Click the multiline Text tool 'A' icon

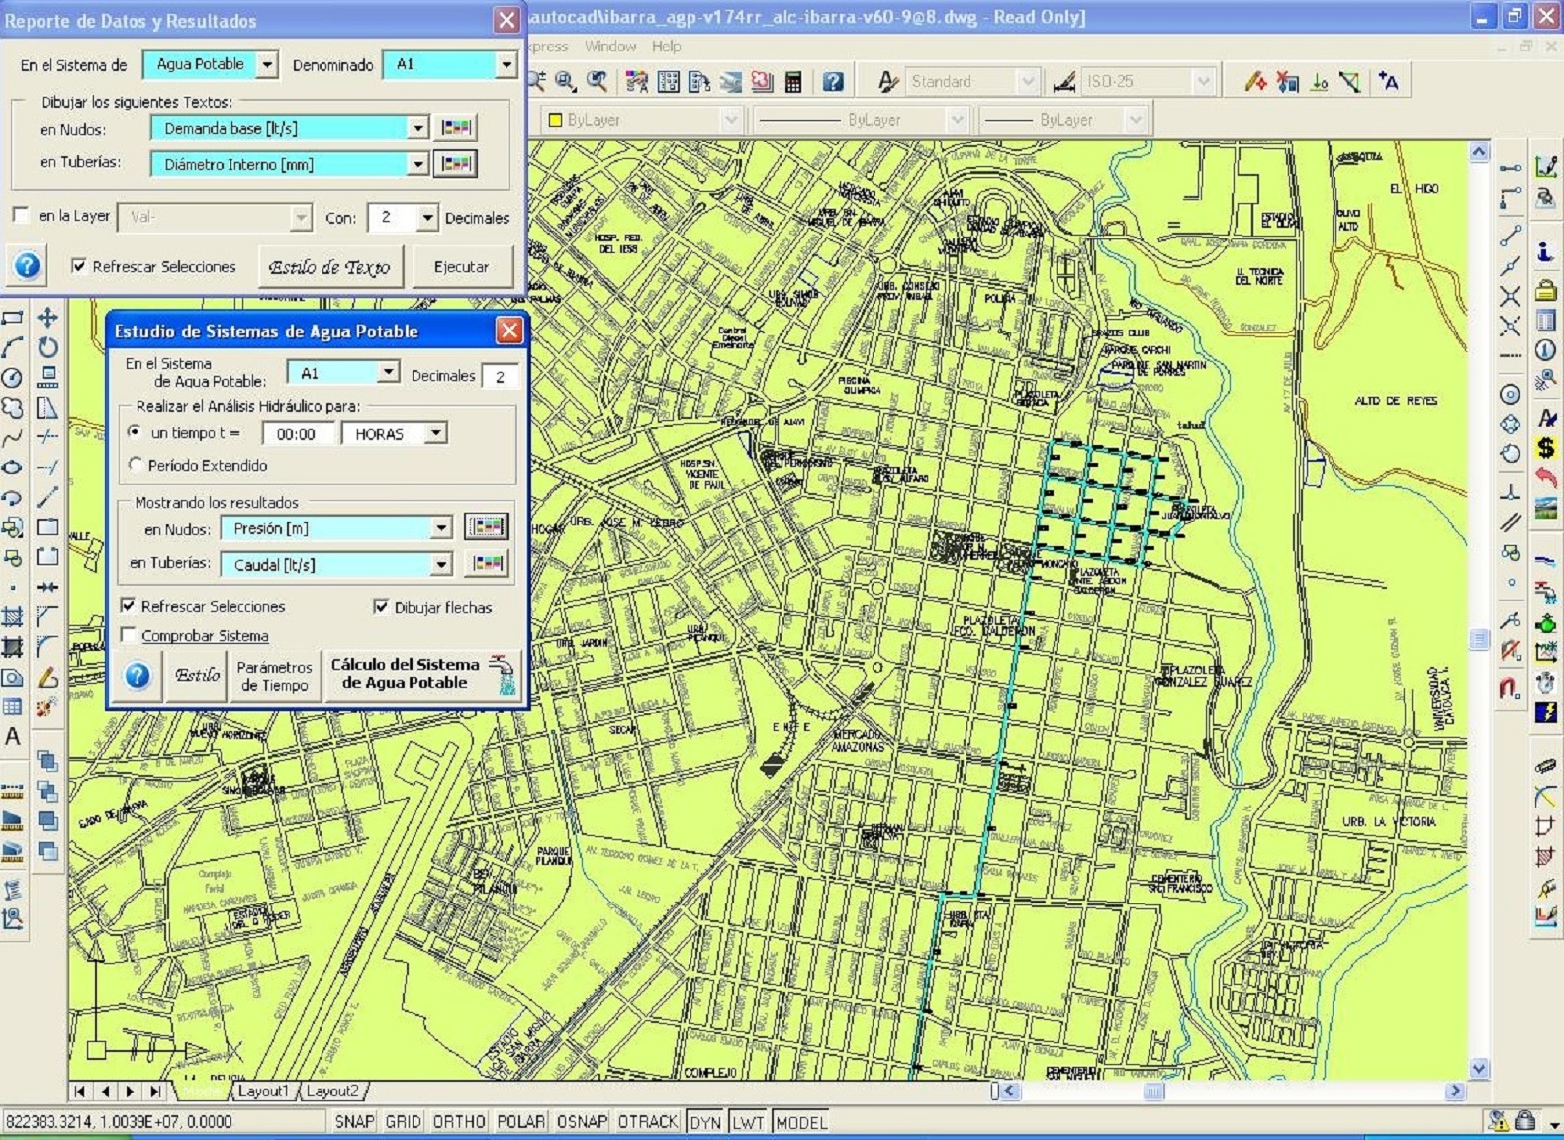(x=13, y=736)
